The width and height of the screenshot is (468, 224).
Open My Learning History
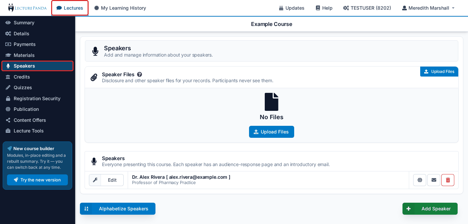tap(120, 8)
